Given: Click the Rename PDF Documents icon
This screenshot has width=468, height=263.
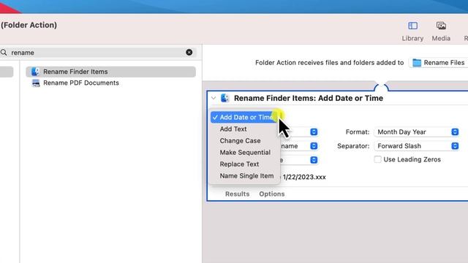Looking at the screenshot, I should pos(36,83).
